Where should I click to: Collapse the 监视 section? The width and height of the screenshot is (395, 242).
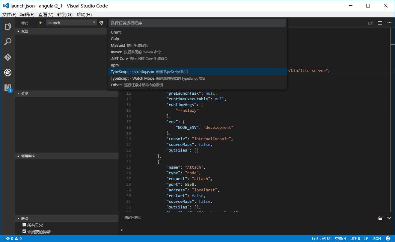click(x=67, y=94)
